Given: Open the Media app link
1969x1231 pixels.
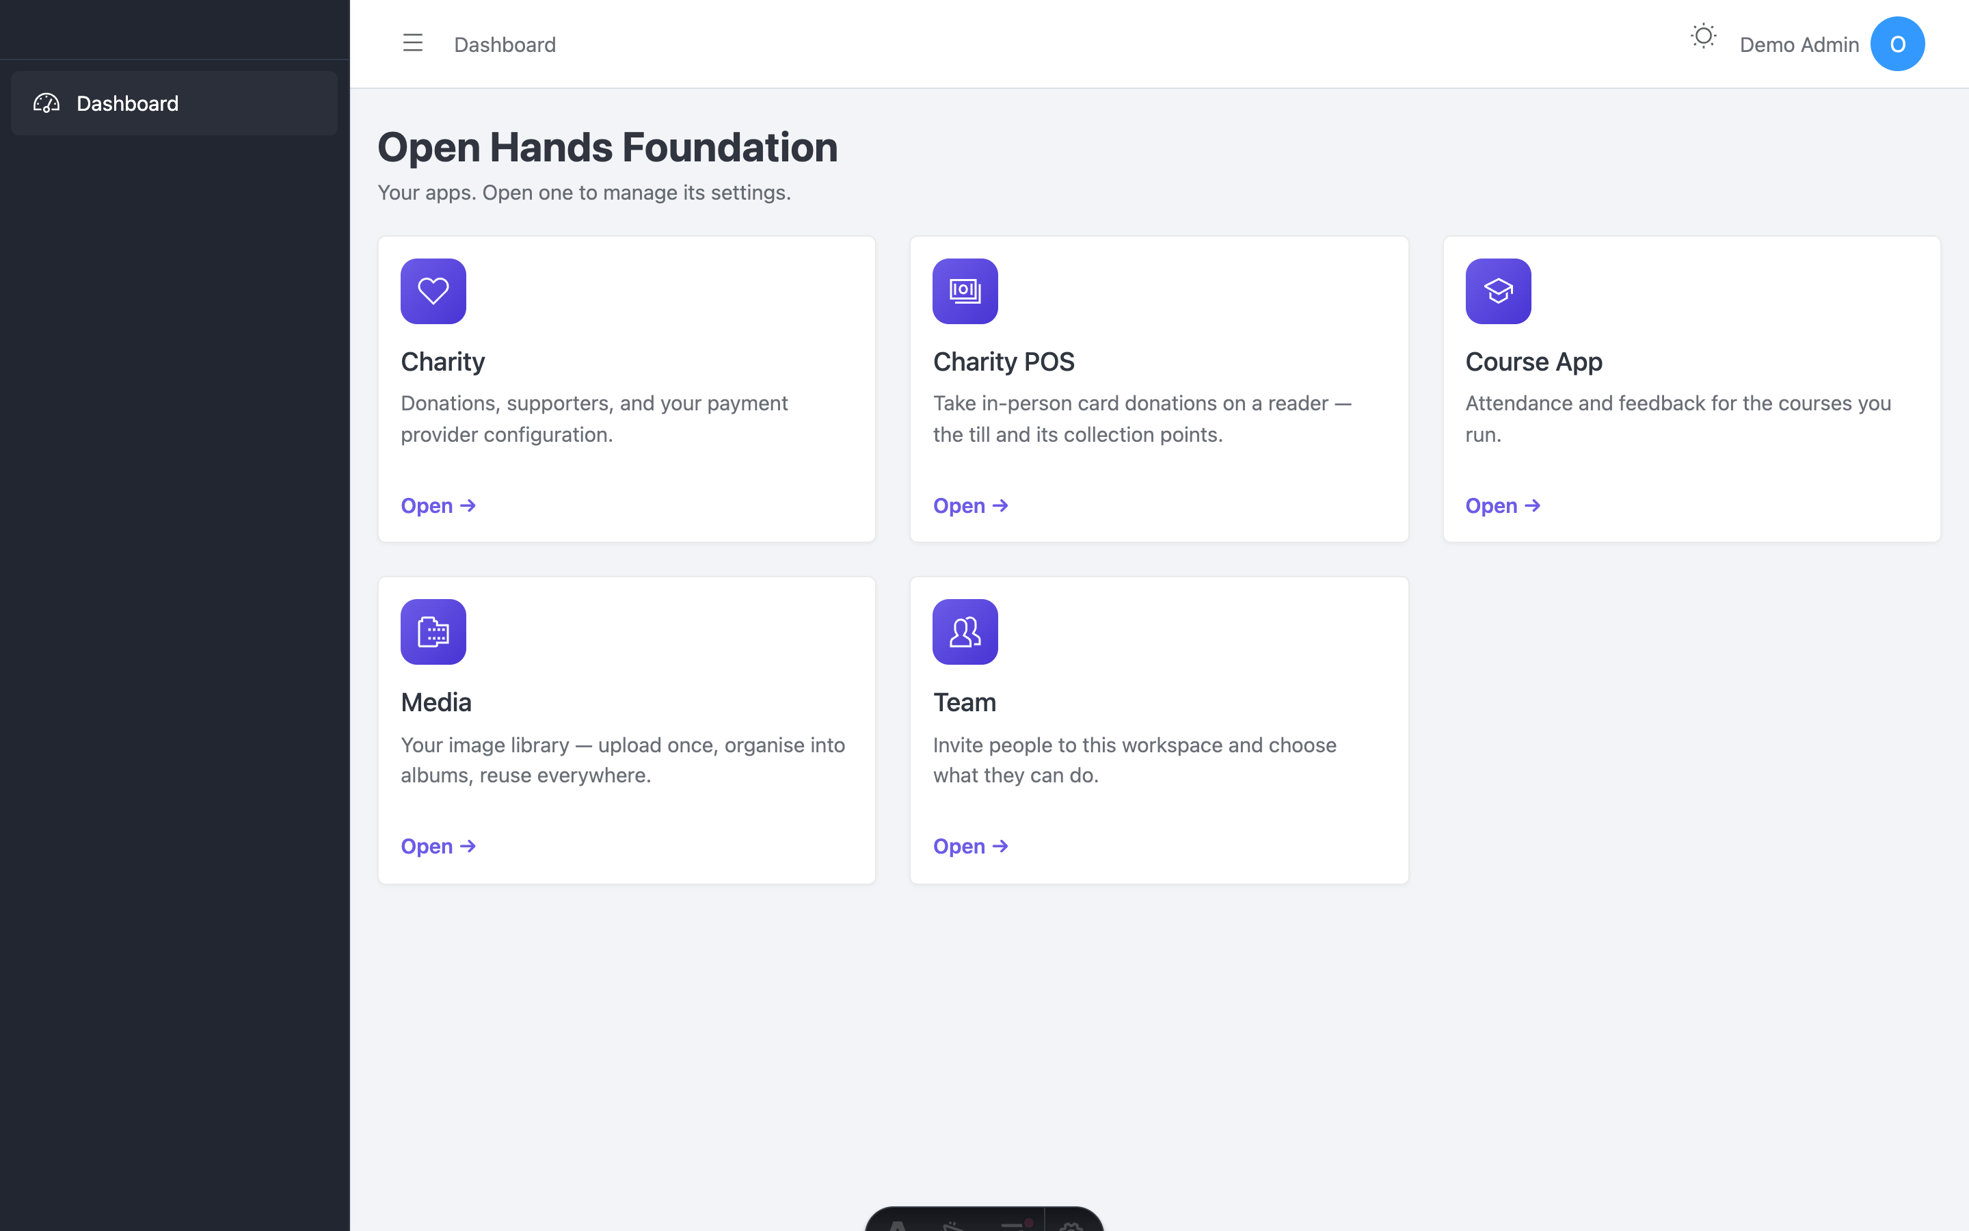Looking at the screenshot, I should pyautogui.click(x=438, y=847).
